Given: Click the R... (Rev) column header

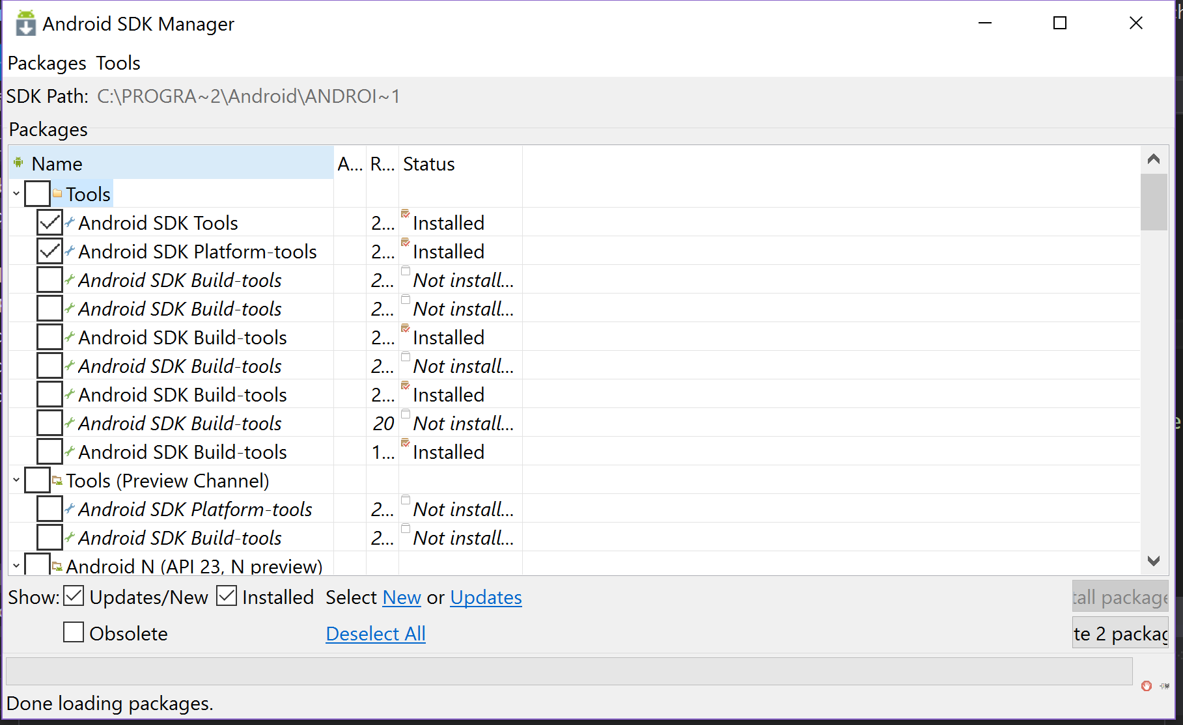Looking at the screenshot, I should tap(383, 163).
